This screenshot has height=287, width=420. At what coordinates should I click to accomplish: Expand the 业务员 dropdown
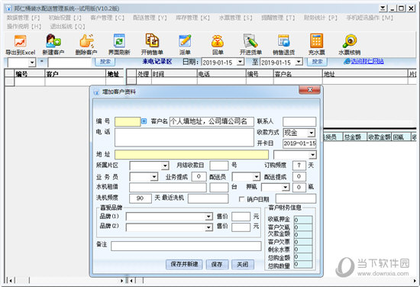pos(154,176)
